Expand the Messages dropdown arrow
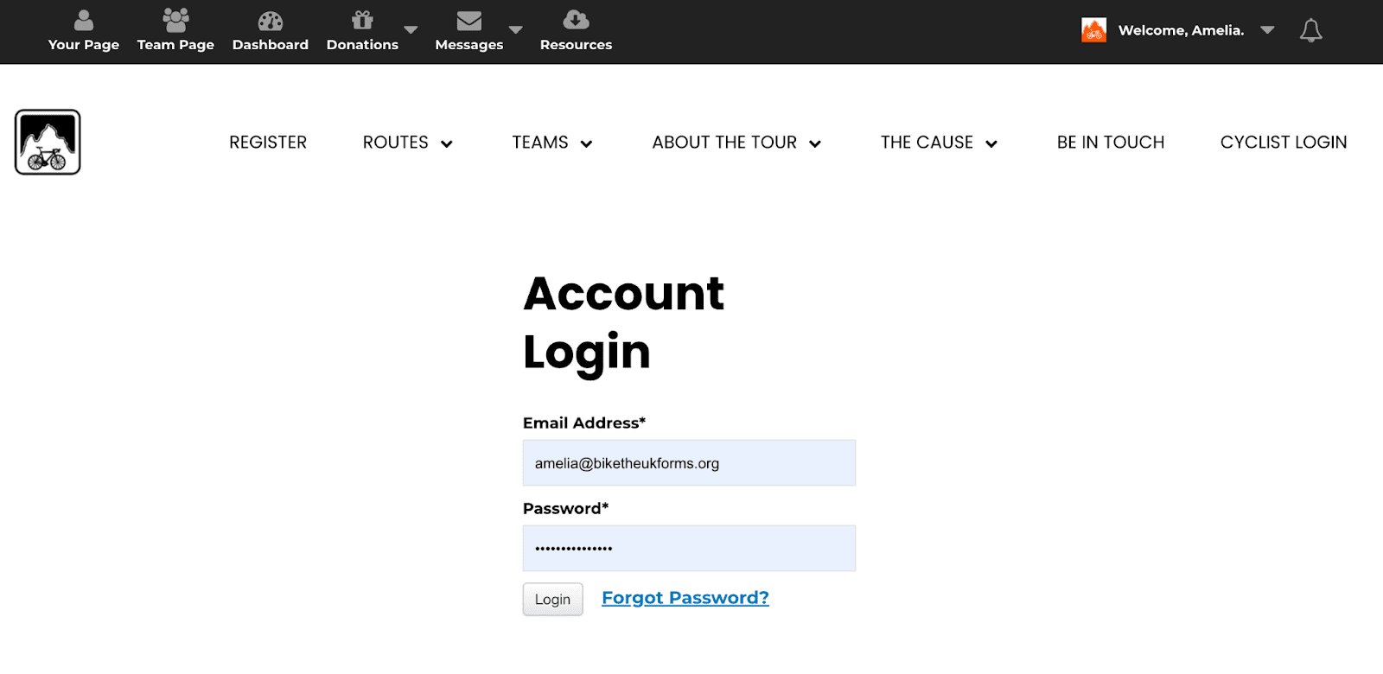 [516, 30]
